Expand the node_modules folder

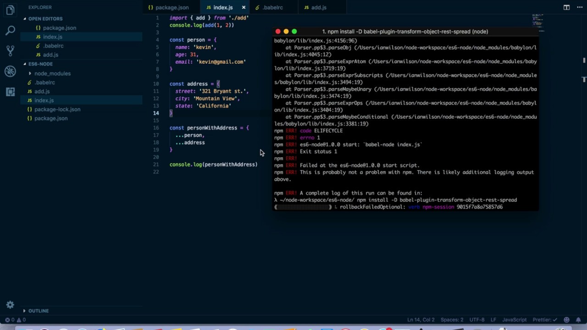[52, 73]
